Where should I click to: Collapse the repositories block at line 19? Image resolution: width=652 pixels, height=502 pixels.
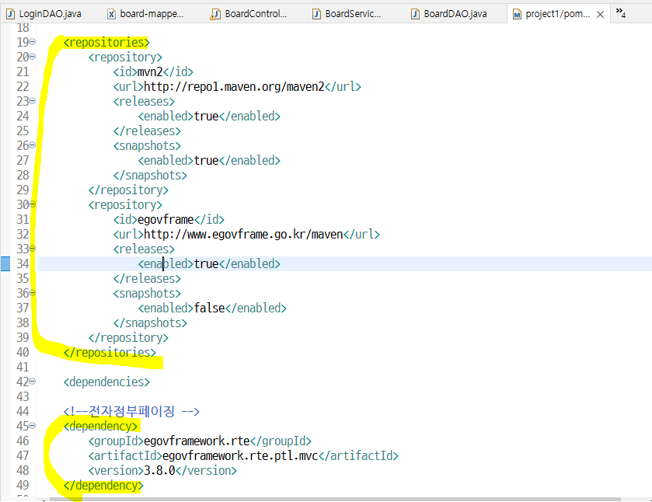(x=33, y=42)
